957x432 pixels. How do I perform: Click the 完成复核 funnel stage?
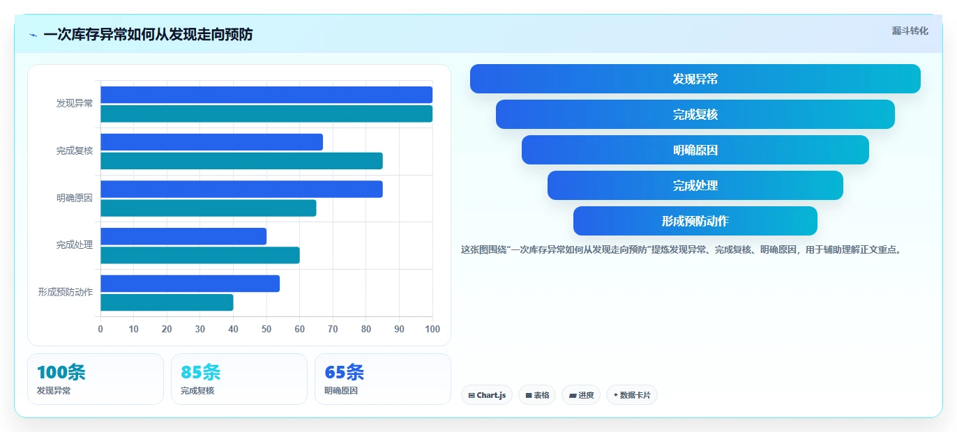tap(695, 114)
